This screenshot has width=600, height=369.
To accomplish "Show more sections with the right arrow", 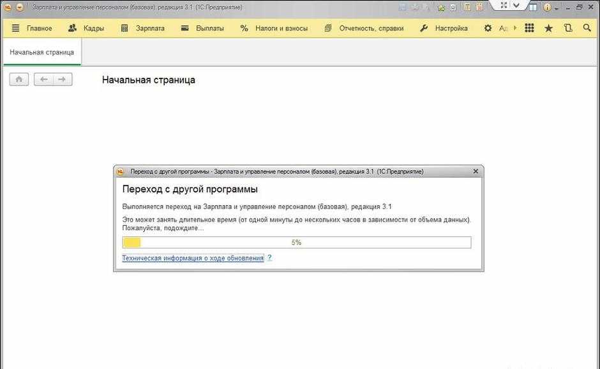I will [x=515, y=28].
